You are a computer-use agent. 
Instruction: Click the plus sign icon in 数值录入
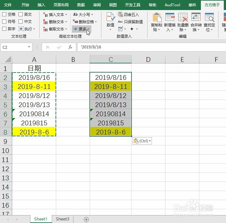pos(132,29)
